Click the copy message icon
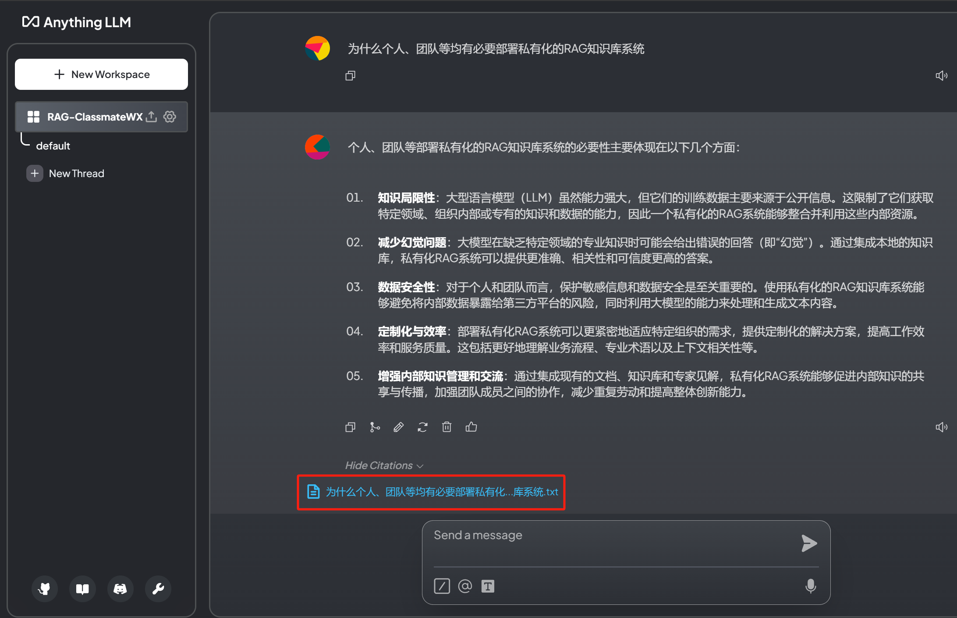This screenshot has height=618, width=957. pos(350,427)
